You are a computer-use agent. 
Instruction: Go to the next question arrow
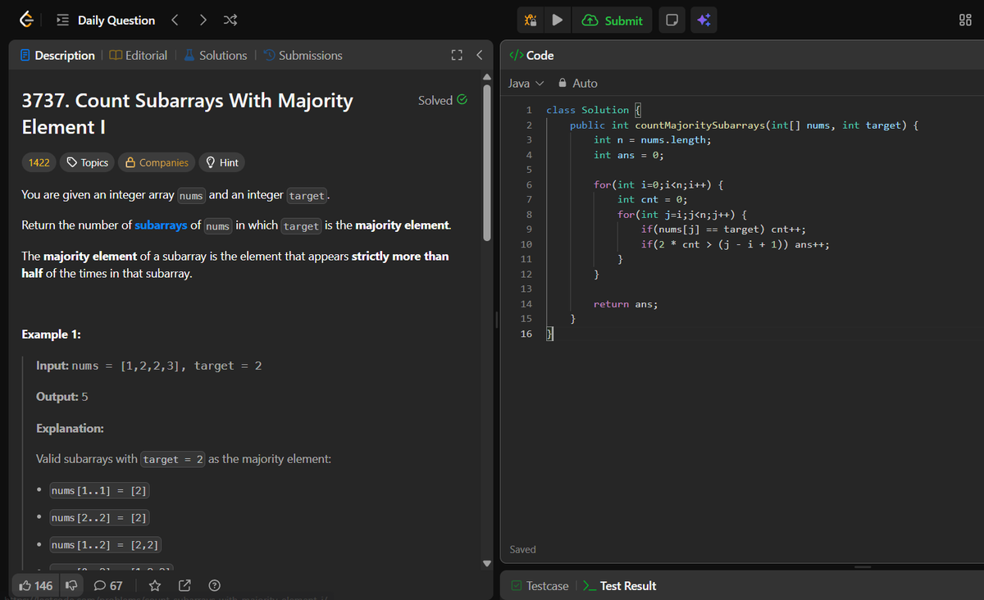point(203,20)
